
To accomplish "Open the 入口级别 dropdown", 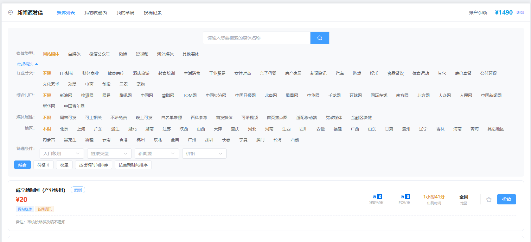I will point(62,154).
